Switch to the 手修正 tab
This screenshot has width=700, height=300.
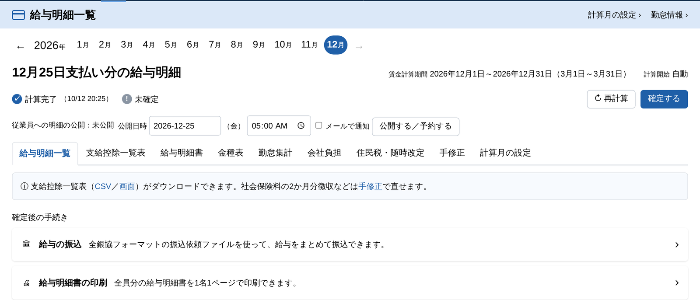tap(452, 153)
